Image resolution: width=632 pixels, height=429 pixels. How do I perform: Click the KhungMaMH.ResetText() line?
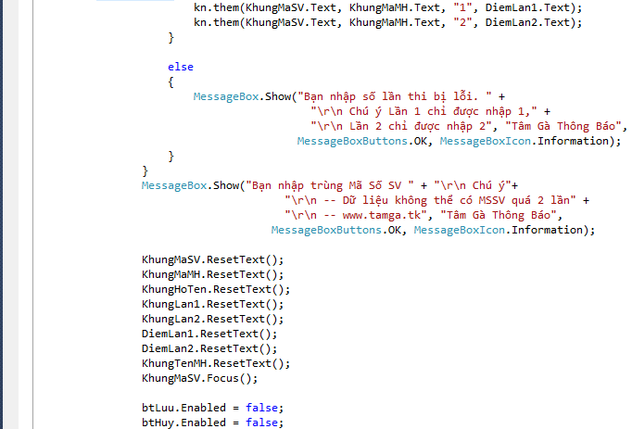pos(213,274)
